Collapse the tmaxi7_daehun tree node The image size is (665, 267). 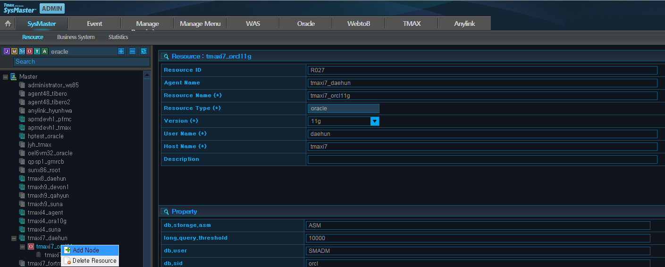[14, 238]
